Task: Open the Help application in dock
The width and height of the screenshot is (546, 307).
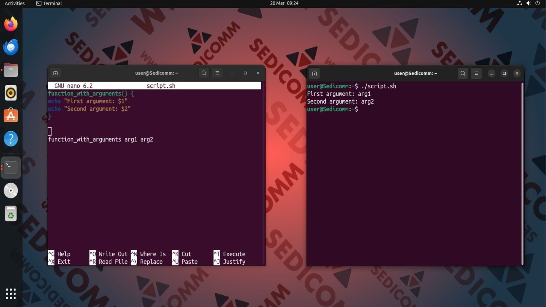Action: tap(11, 139)
